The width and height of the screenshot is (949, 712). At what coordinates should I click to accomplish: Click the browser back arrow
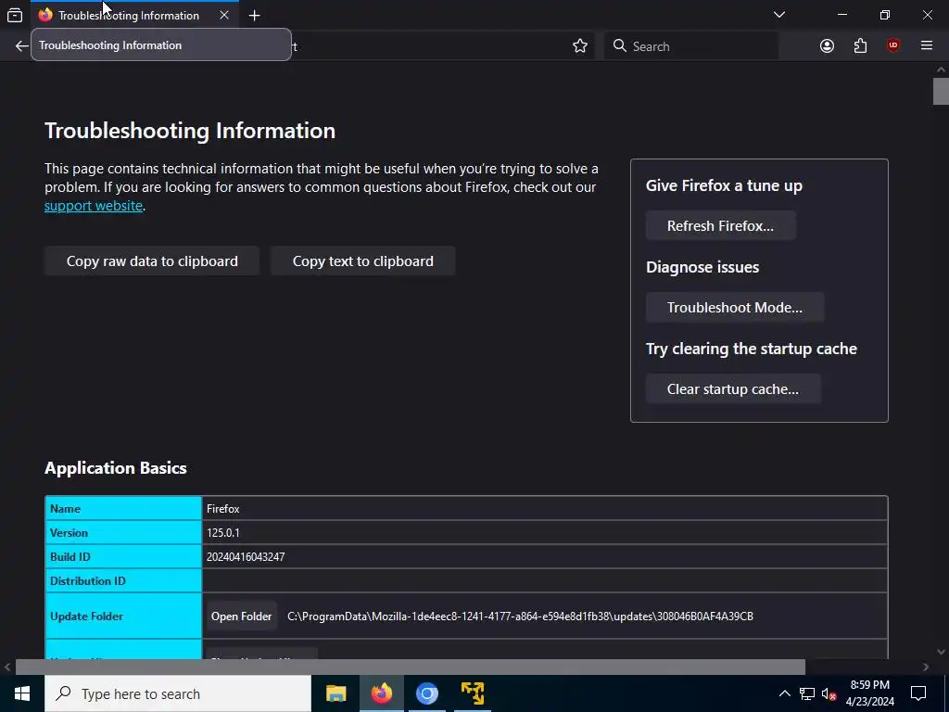(22, 46)
